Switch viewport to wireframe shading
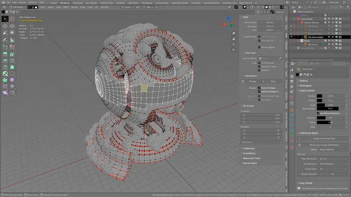351x197 pixels. [x=263, y=7]
